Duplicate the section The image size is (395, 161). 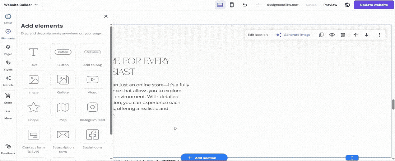(x=321, y=35)
